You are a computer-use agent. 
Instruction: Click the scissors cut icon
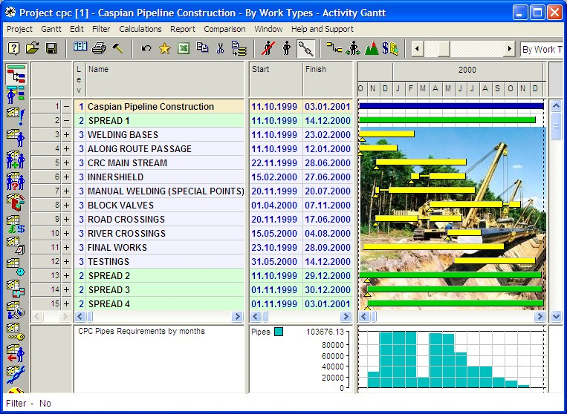click(x=220, y=48)
